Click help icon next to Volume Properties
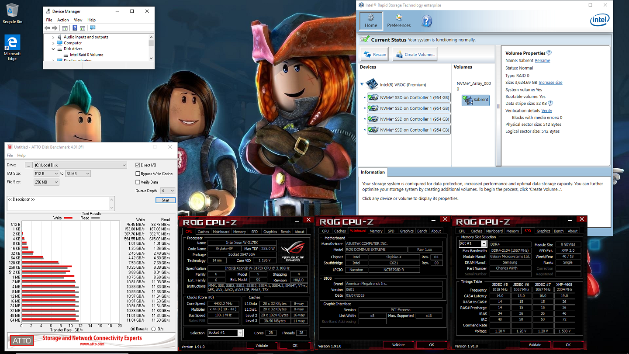The width and height of the screenshot is (629, 354). pos(549,53)
